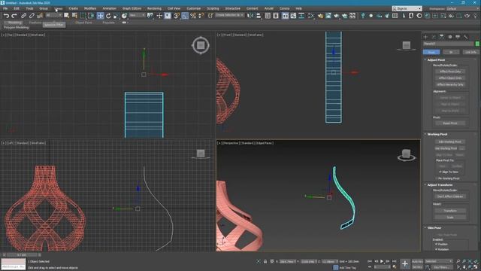Open the Modify command panel tab

click(x=434, y=37)
